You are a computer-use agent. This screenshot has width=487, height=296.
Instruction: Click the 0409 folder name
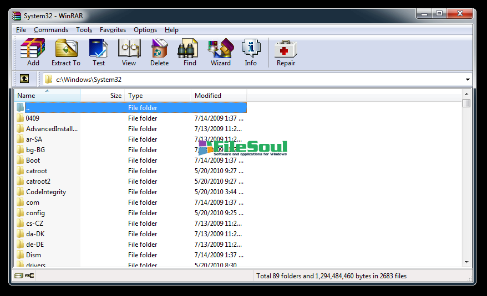(x=33, y=118)
